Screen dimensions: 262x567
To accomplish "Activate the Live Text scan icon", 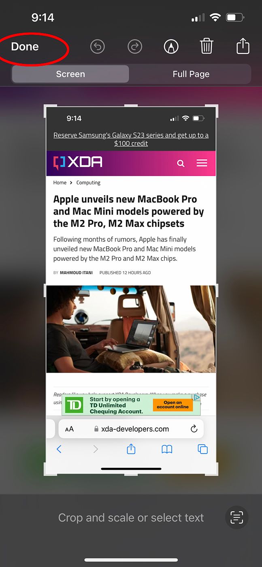I will (x=236, y=517).
